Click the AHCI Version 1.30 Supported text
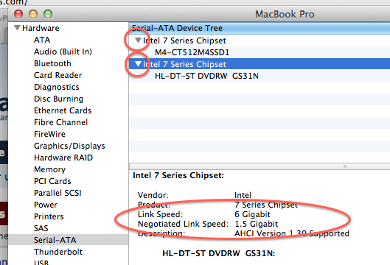Image resolution: width=390 pixels, height=265 pixels. [x=292, y=233]
